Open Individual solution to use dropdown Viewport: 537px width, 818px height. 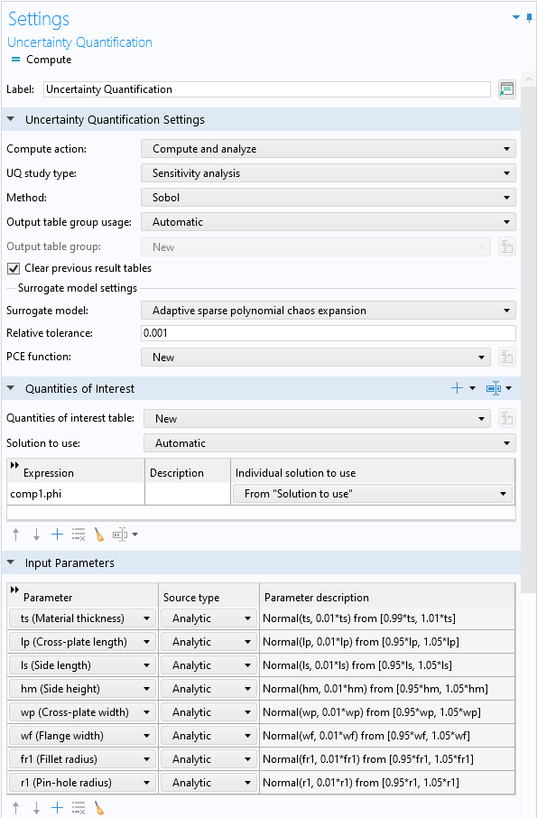[372, 494]
